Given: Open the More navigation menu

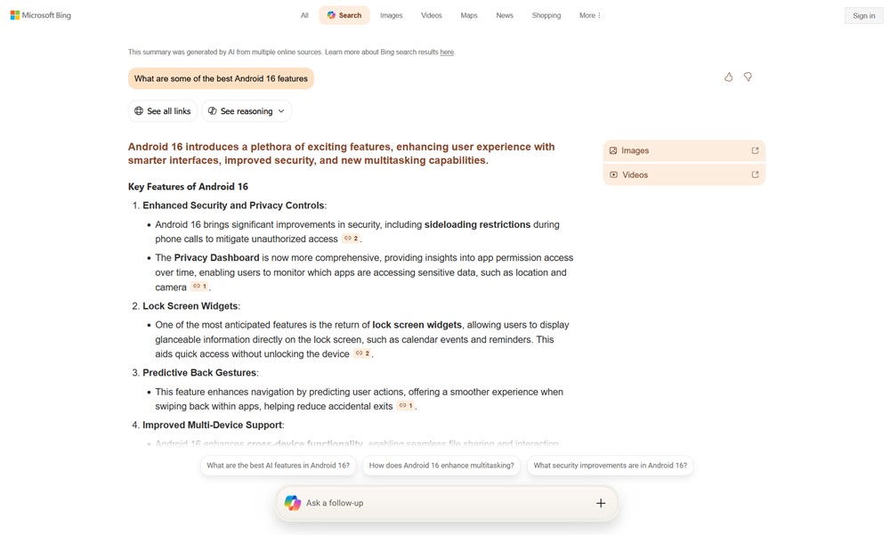Looking at the screenshot, I should tap(589, 15).
